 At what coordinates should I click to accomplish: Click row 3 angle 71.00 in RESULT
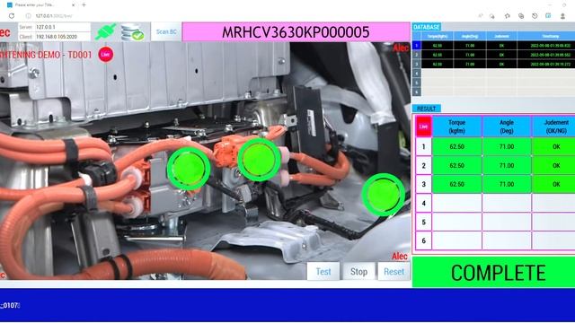point(507,184)
